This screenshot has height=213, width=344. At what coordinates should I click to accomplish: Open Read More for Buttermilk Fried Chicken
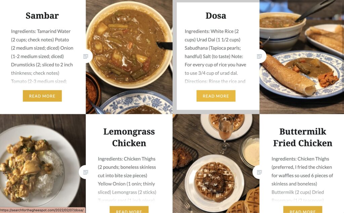[303, 210]
